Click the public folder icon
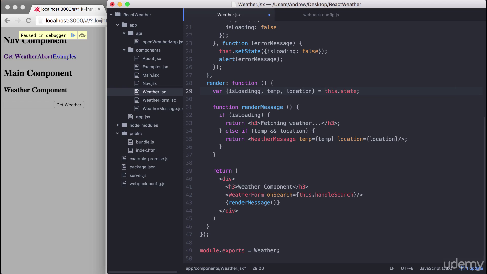Image resolution: width=487 pixels, height=274 pixels. (x=124, y=133)
